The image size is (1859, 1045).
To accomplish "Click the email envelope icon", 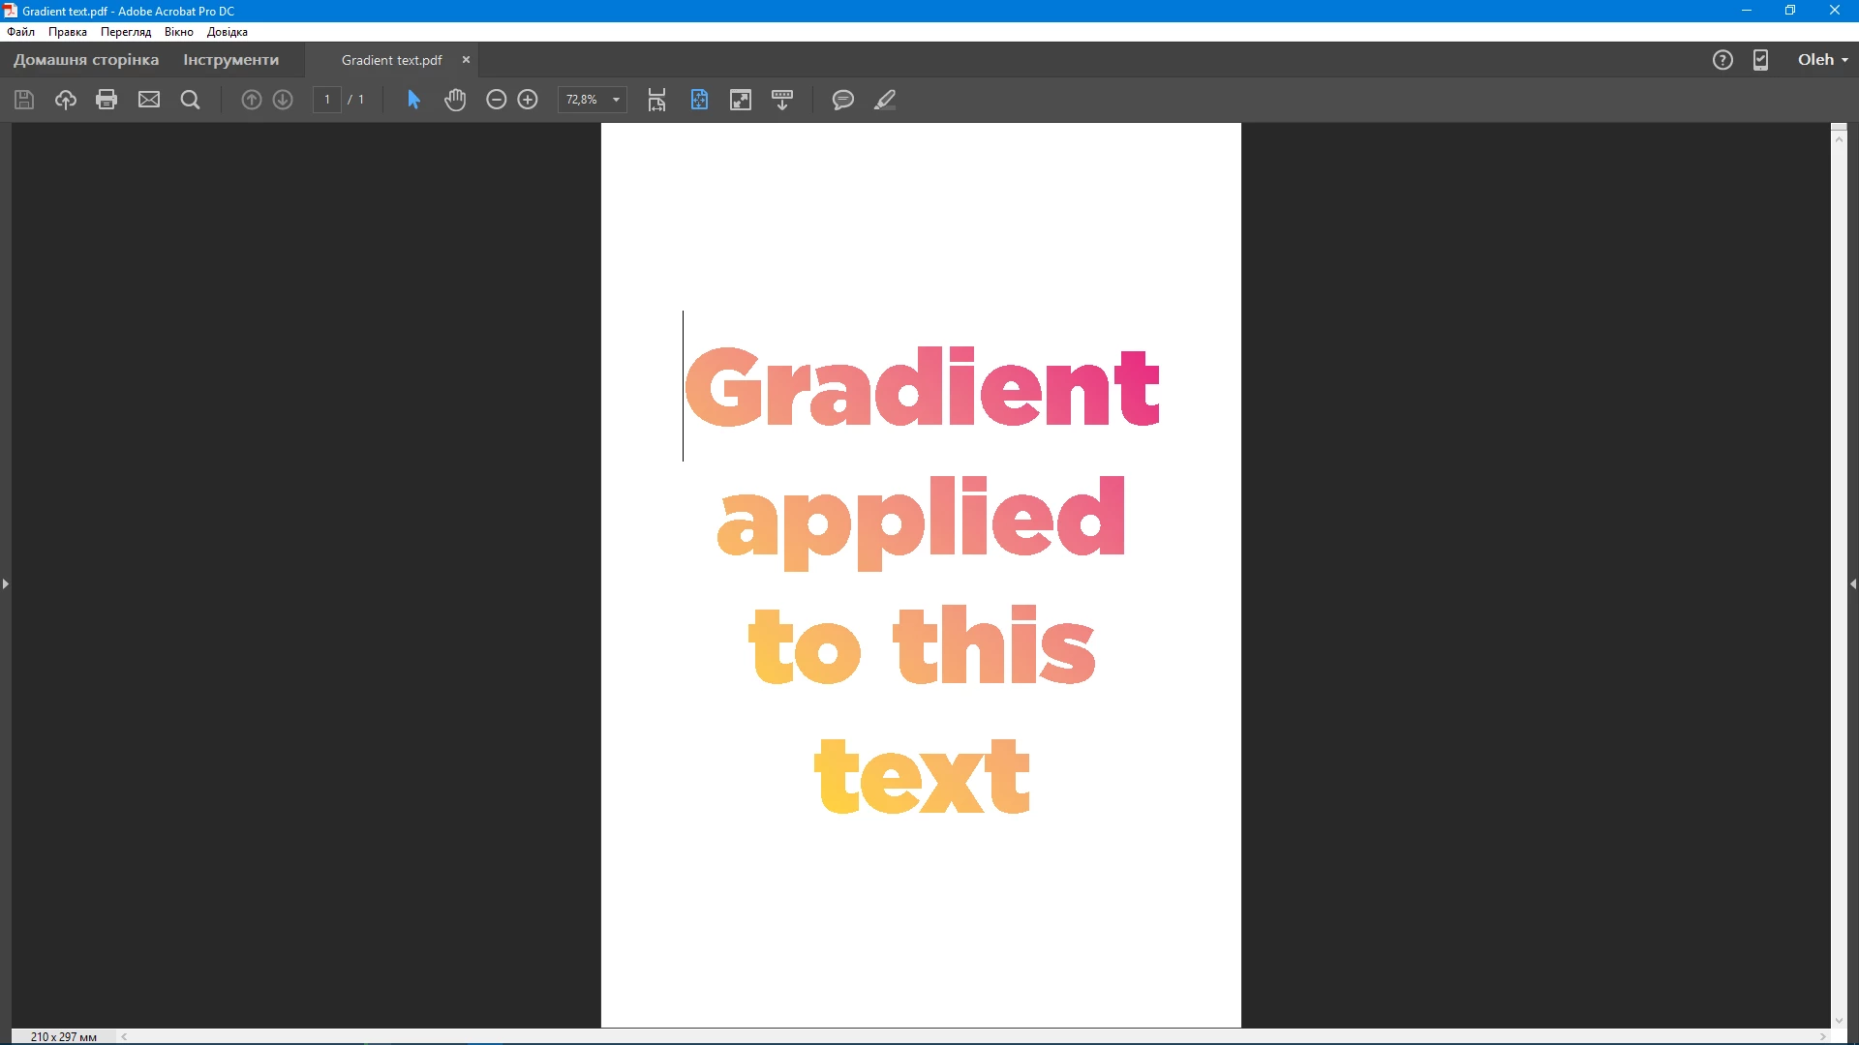I will tap(149, 100).
